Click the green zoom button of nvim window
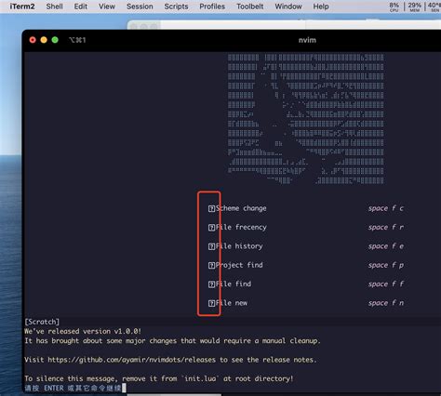Viewport: 441px width, 396px height. pos(55,40)
